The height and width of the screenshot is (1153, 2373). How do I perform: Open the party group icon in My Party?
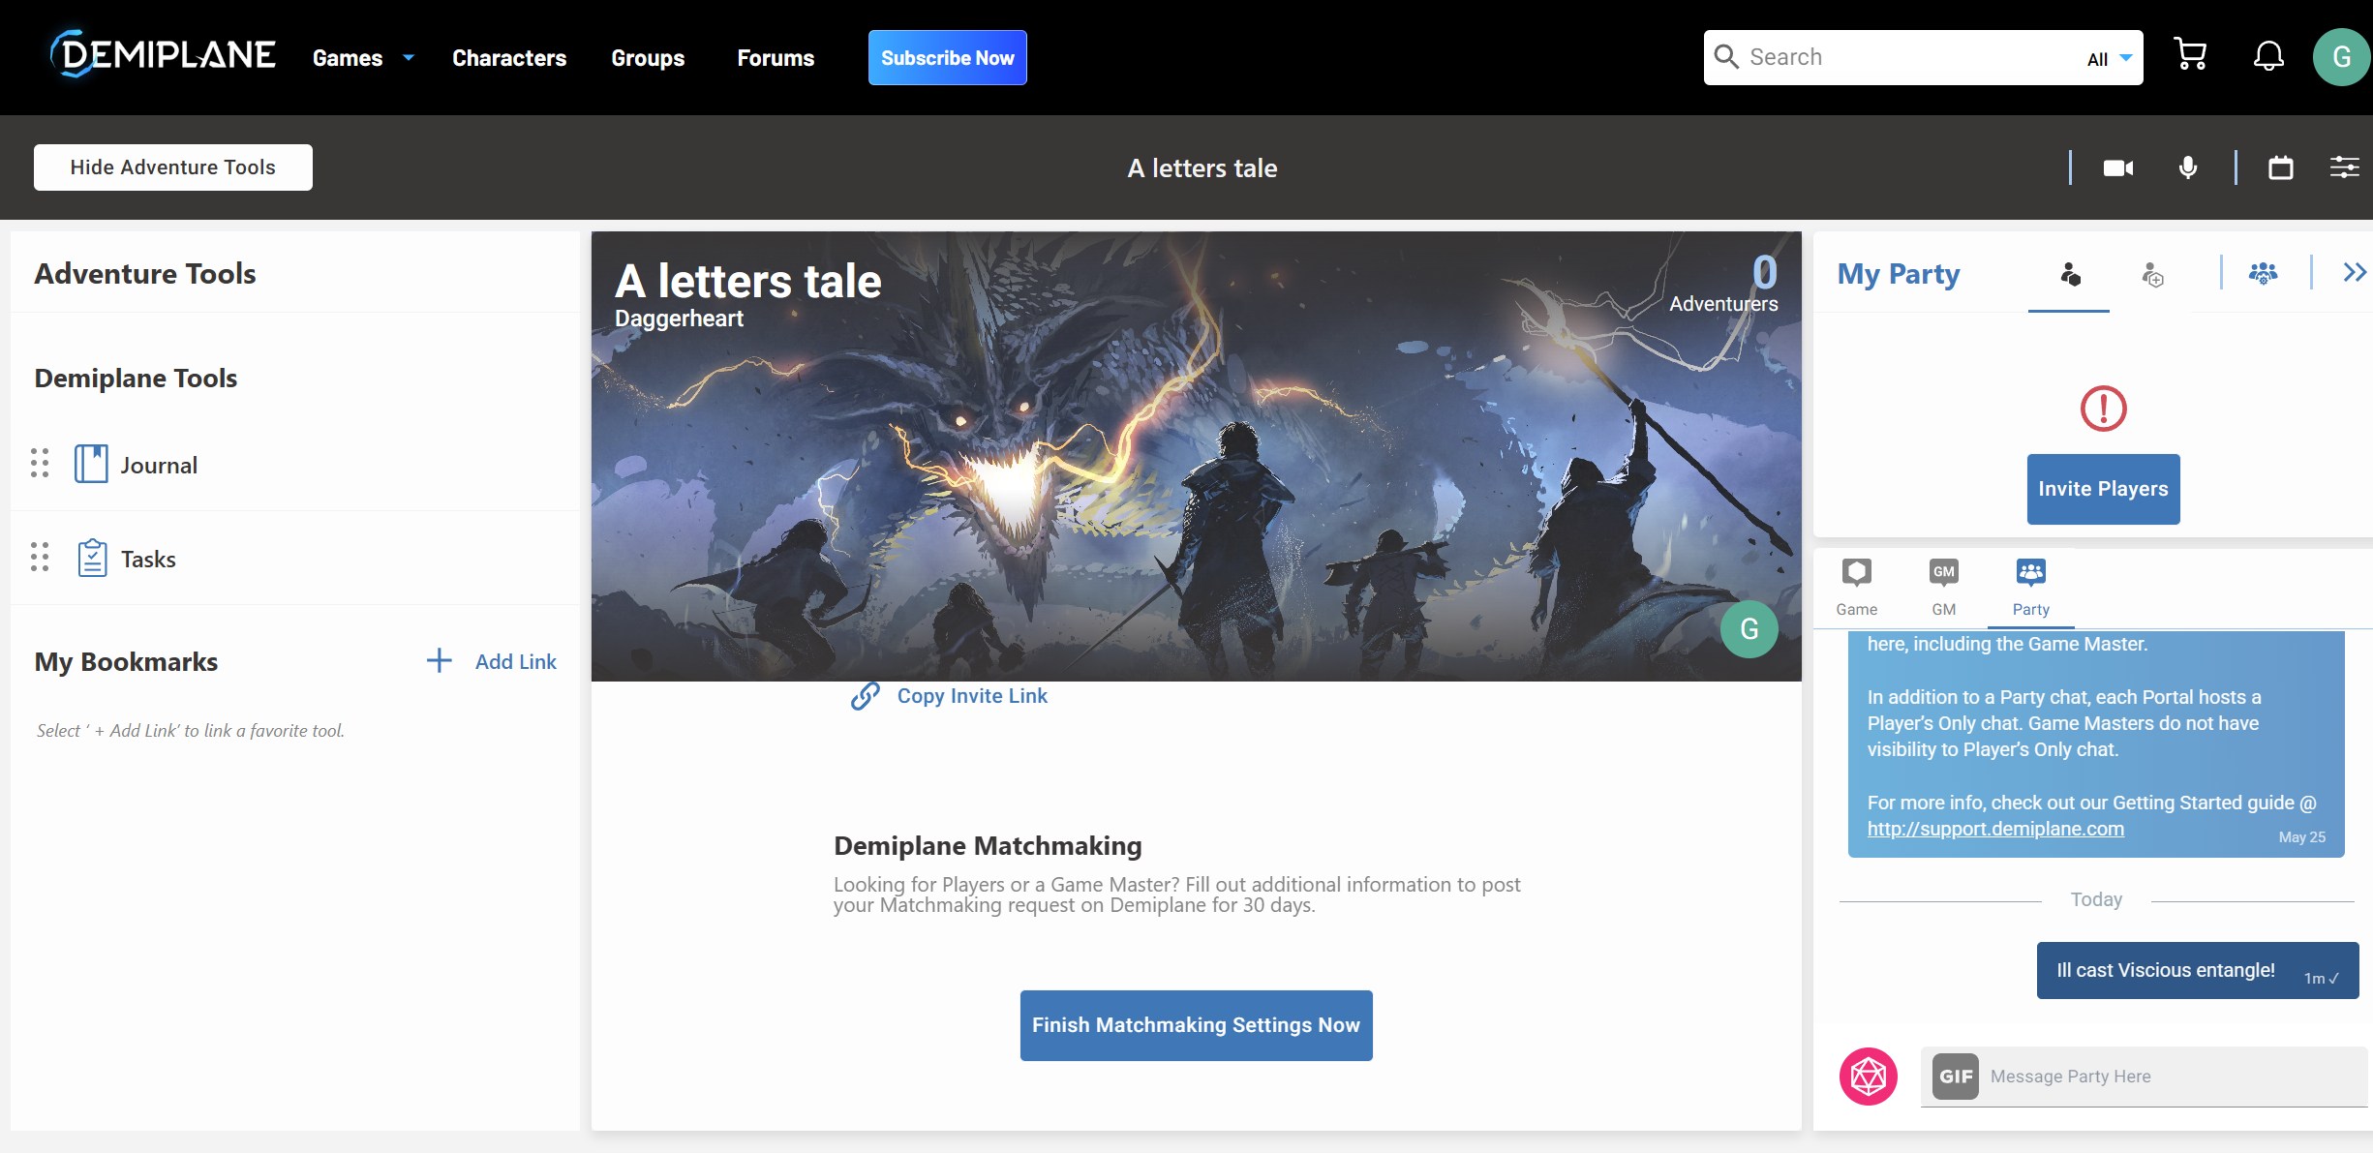pyautogui.click(x=2263, y=274)
